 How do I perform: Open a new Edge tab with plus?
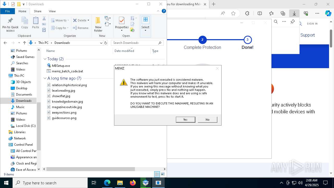[x=213, y=4]
